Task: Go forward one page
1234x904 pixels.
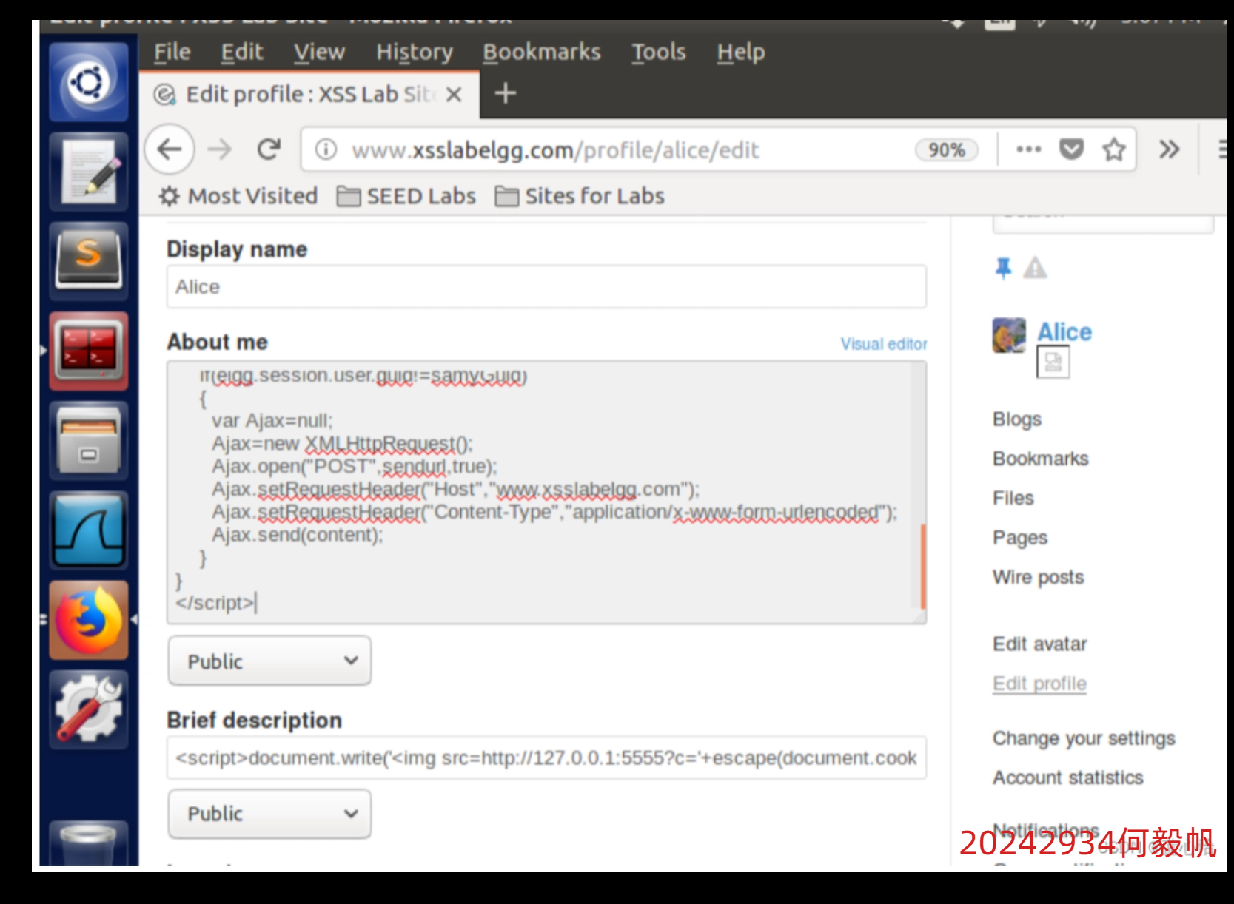Action: 219,149
